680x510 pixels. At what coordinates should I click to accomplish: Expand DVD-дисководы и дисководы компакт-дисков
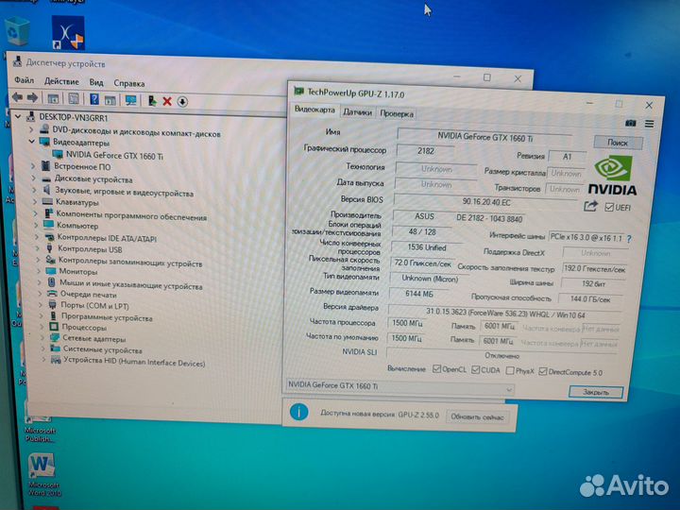click(x=31, y=129)
